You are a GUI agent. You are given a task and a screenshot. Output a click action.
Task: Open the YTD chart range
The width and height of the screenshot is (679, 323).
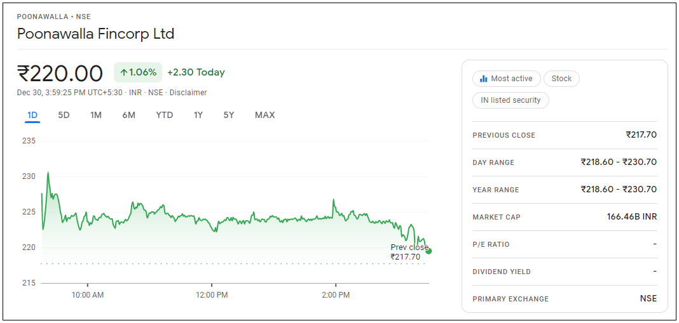(x=165, y=115)
